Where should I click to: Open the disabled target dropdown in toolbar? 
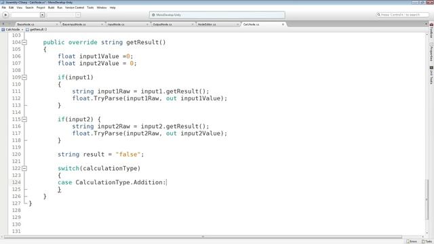(x=78, y=15)
